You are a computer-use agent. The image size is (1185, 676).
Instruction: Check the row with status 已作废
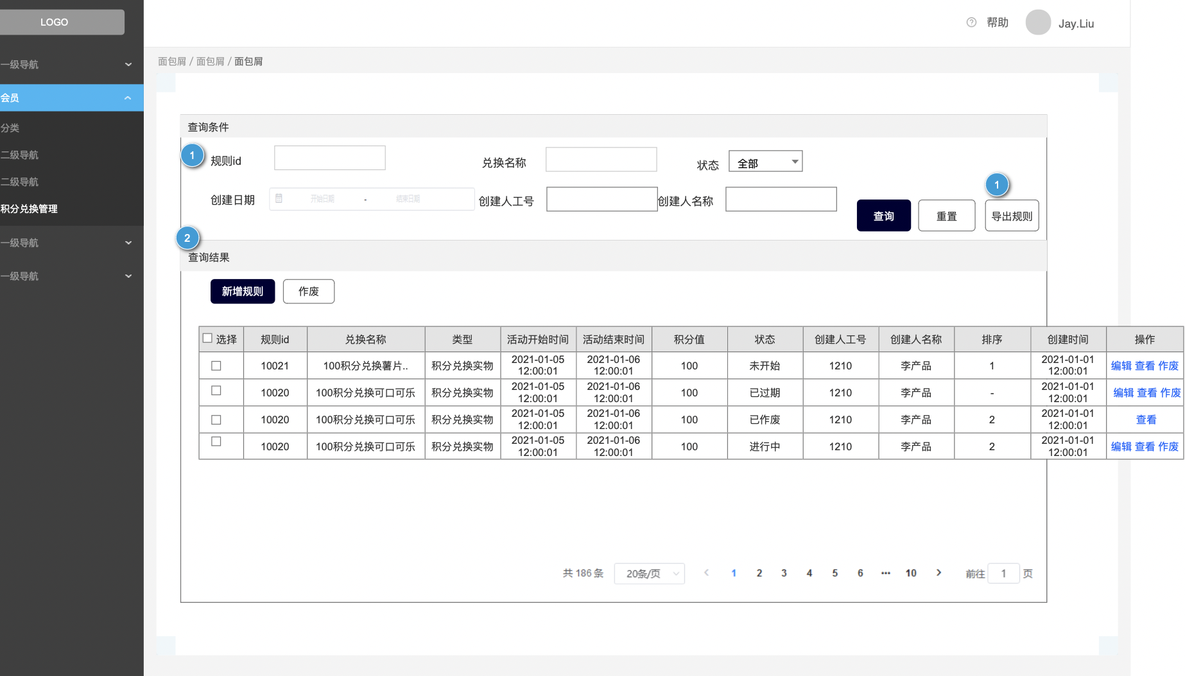(216, 420)
